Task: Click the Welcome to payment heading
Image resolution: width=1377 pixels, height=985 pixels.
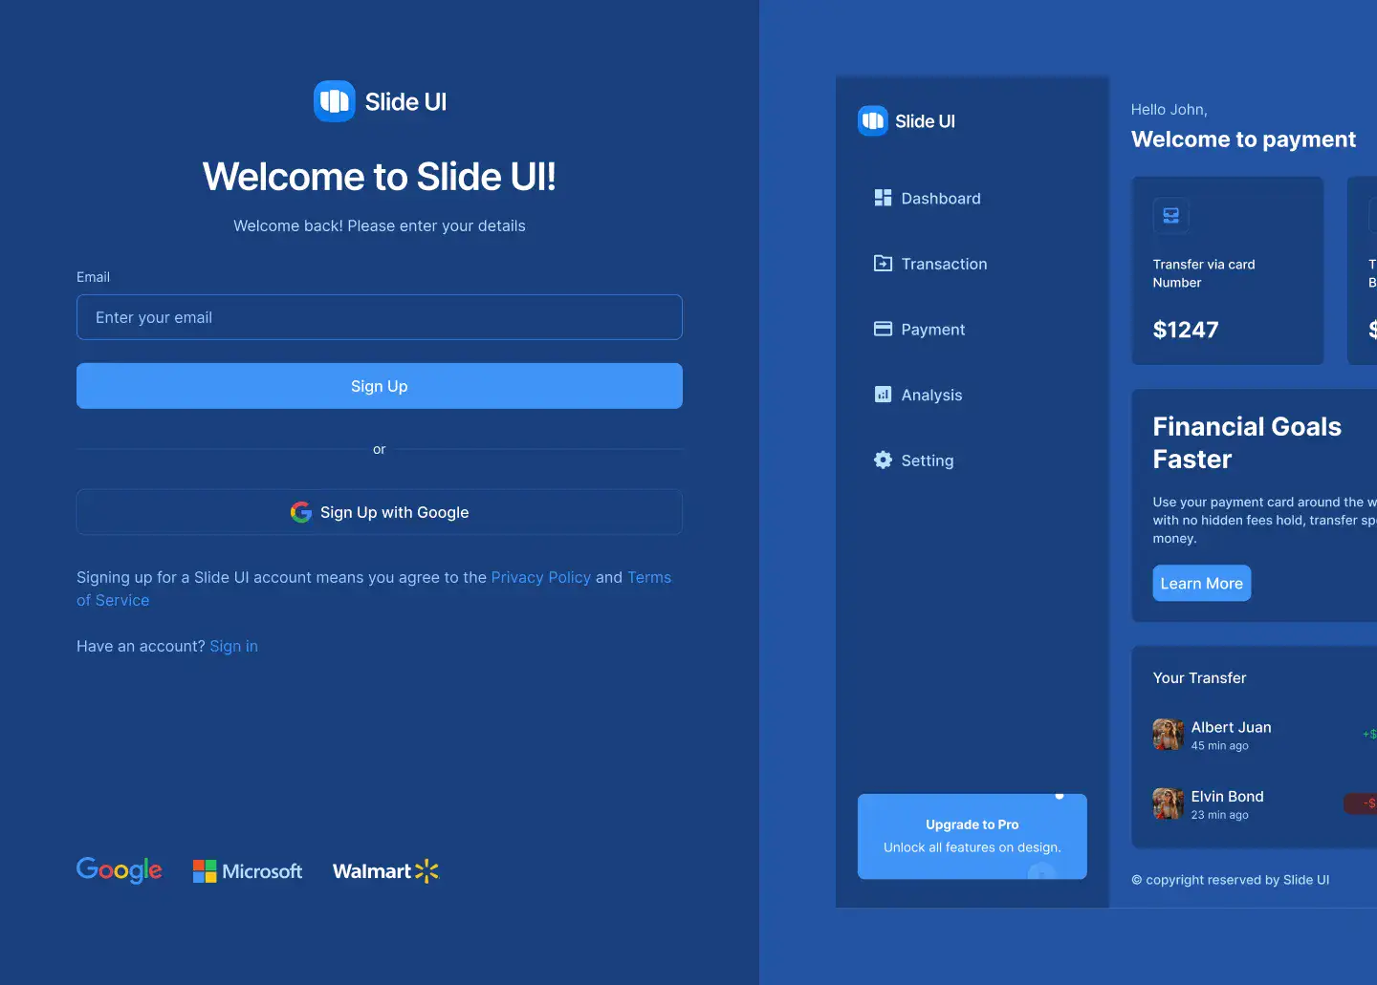Action: 1244,139
